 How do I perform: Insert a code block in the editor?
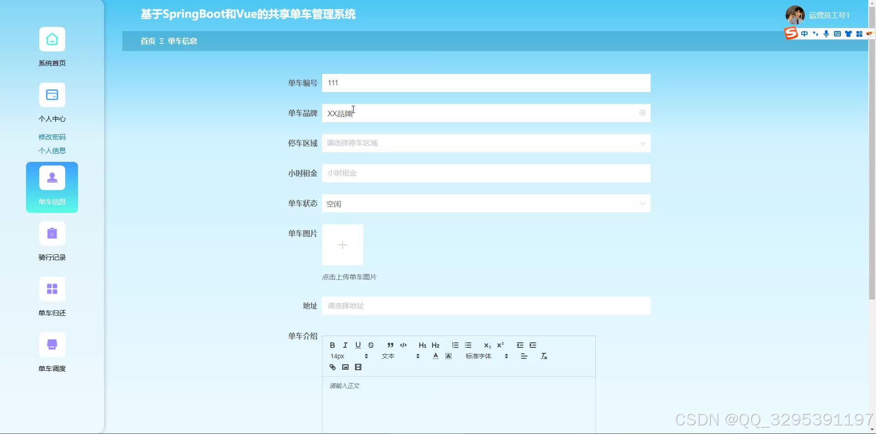click(403, 345)
